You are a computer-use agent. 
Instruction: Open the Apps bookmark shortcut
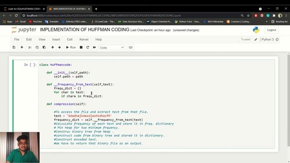click(8, 22)
